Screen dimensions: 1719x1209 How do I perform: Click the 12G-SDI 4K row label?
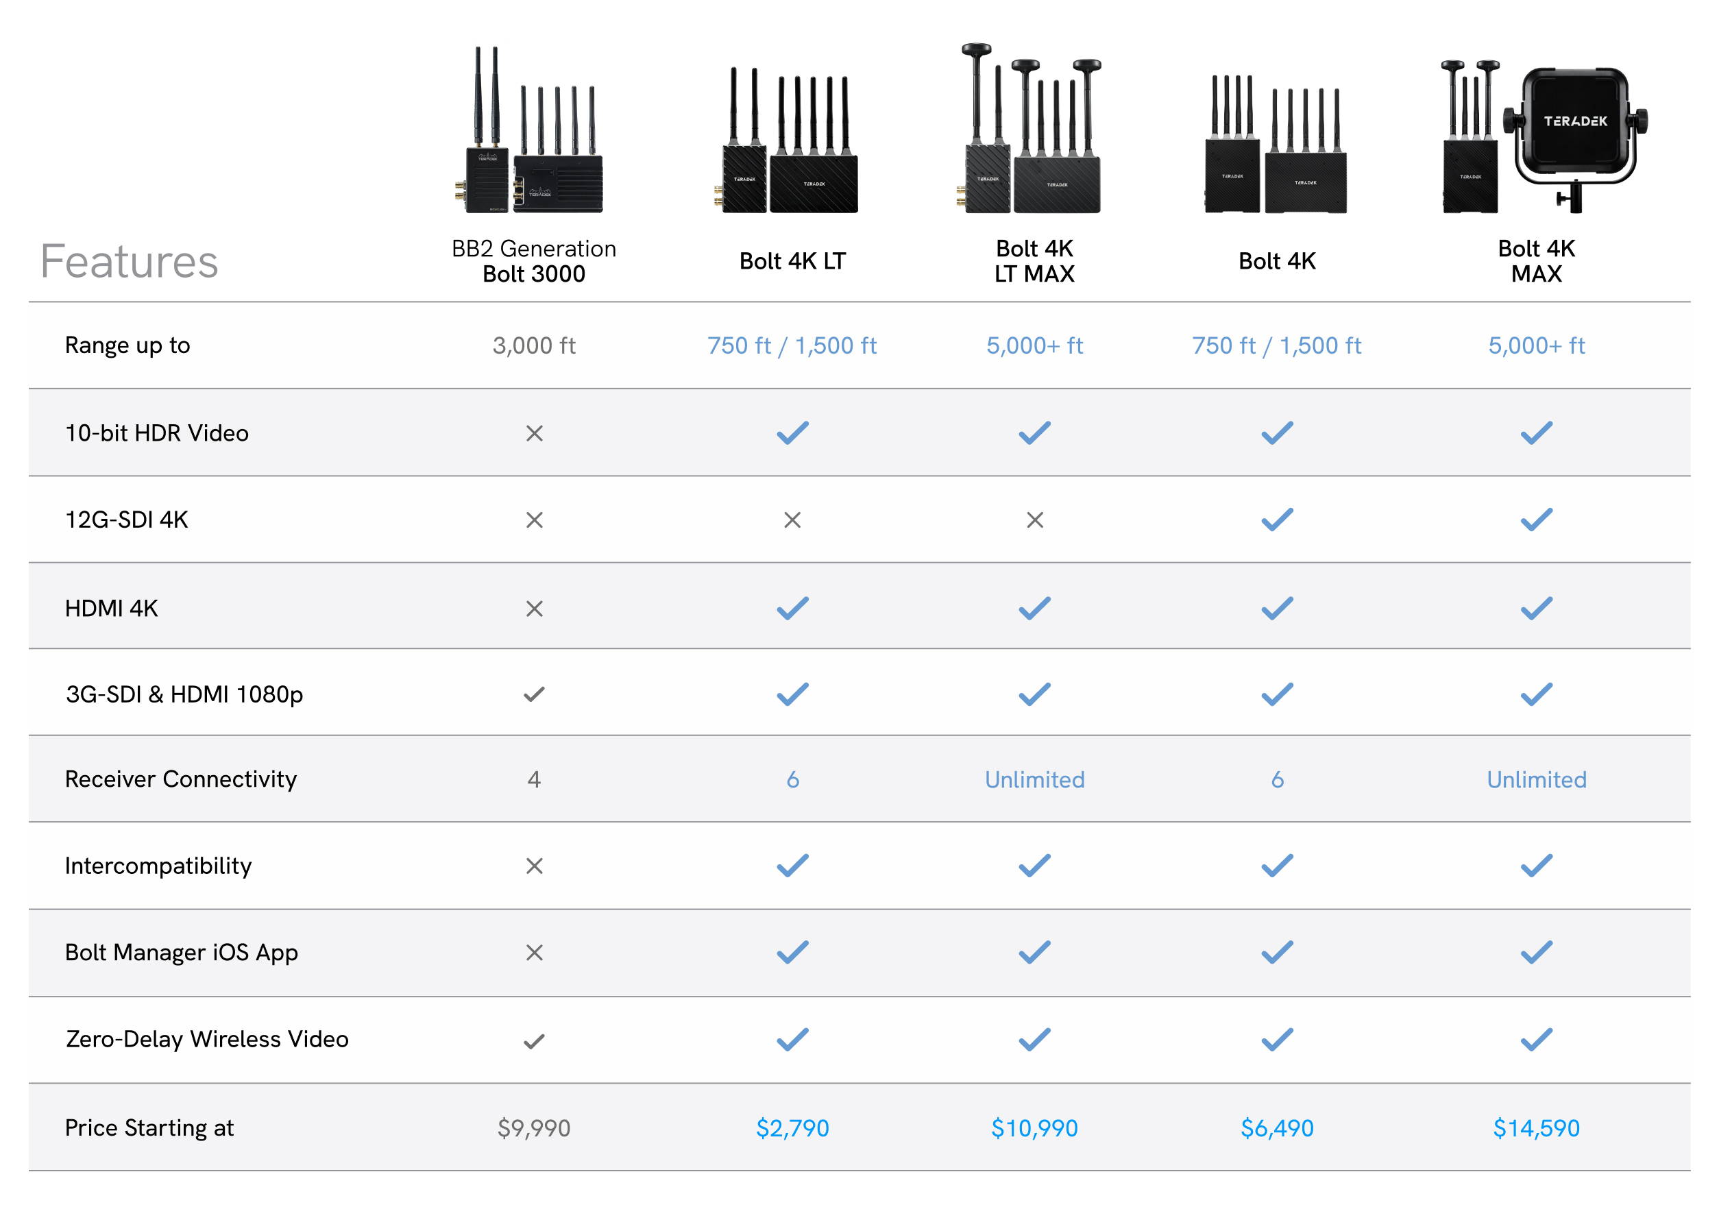point(127,520)
